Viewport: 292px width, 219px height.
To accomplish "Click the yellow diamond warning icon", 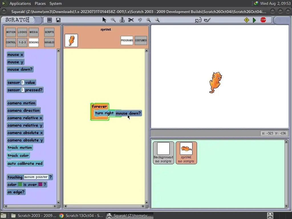I will click(247, 20).
